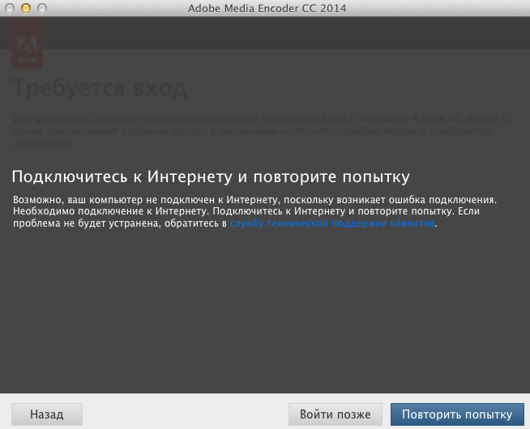This screenshot has height=429, width=530.
Task: Click the dimmed Требуется вход heading
Action: click(x=99, y=88)
